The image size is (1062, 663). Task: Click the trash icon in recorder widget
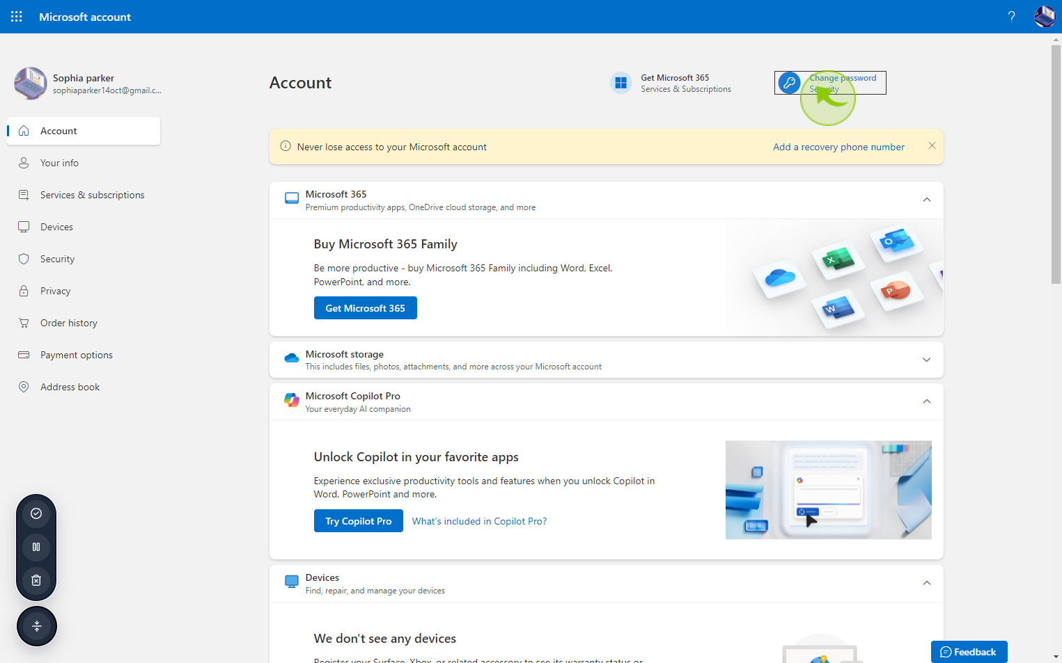pyautogui.click(x=36, y=580)
